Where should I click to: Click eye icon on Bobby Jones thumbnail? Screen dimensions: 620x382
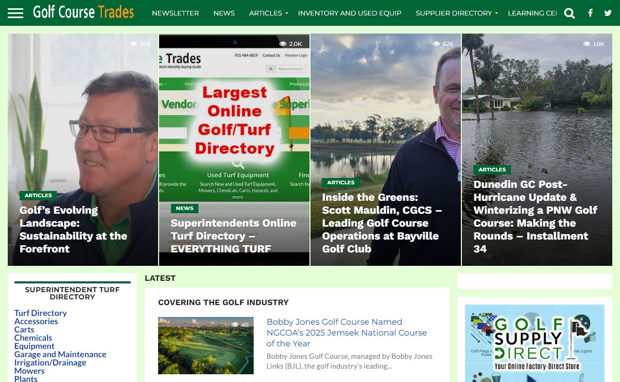pyautogui.click(x=235, y=325)
